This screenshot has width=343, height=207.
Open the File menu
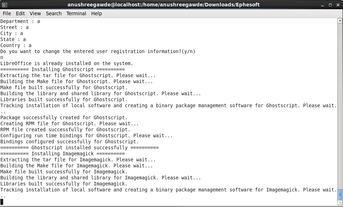[7, 13]
